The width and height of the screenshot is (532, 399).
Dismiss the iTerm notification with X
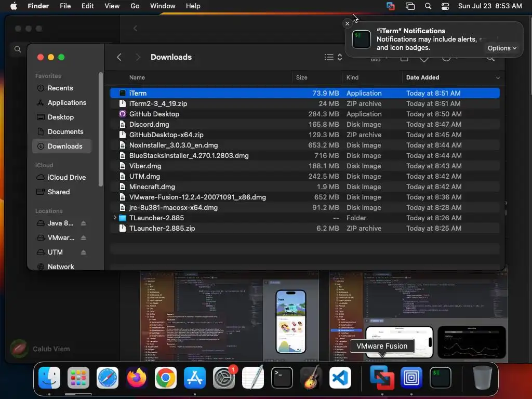coord(347,23)
